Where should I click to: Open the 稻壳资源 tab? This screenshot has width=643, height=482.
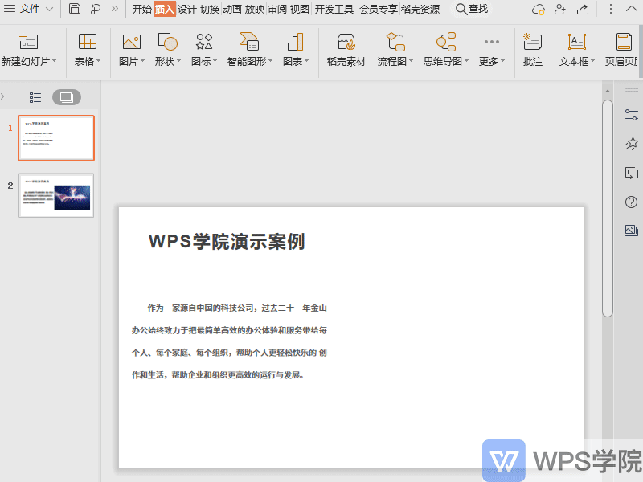(x=420, y=9)
